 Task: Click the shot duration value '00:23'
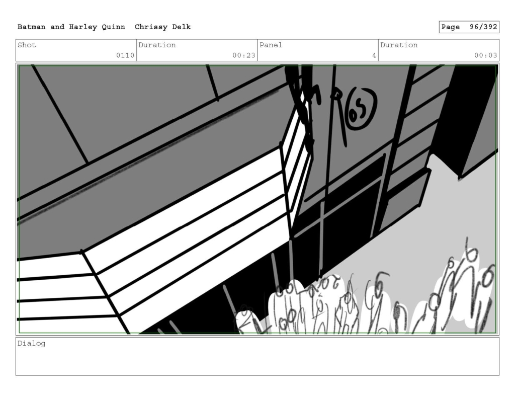tap(244, 55)
